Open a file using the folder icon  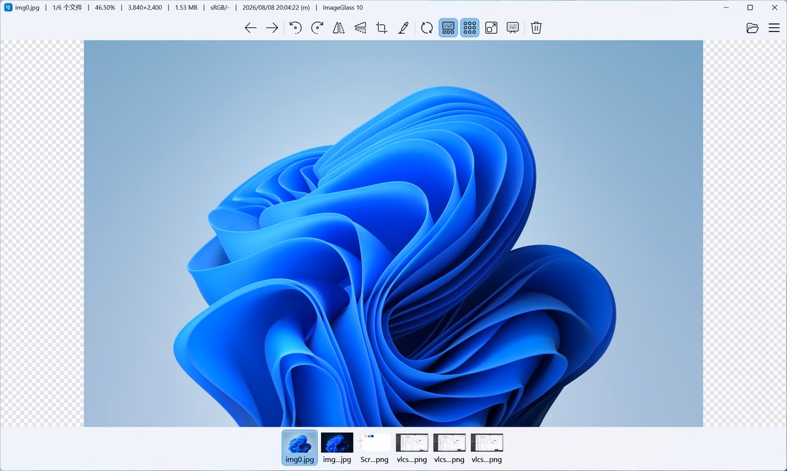pyautogui.click(x=752, y=28)
